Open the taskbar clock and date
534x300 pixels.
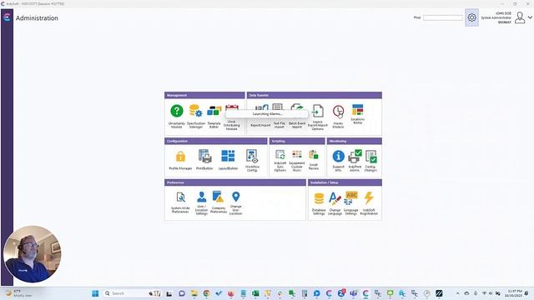[515, 293]
